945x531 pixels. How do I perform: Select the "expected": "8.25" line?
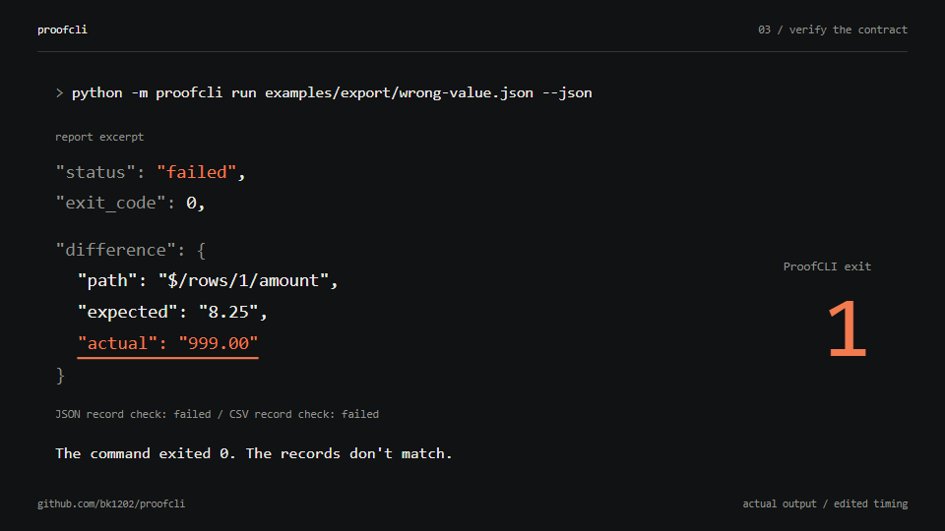click(172, 312)
